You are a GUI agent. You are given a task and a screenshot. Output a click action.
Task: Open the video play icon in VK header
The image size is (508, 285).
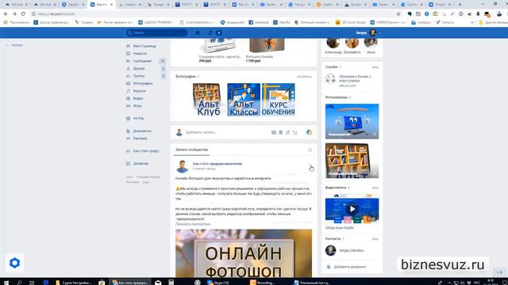point(219,32)
